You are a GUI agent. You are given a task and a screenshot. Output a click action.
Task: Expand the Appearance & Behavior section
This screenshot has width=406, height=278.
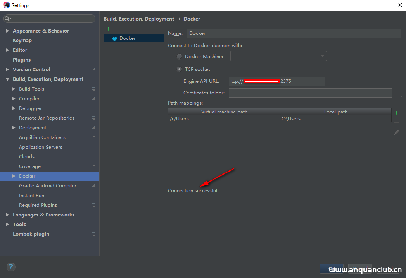click(8, 31)
